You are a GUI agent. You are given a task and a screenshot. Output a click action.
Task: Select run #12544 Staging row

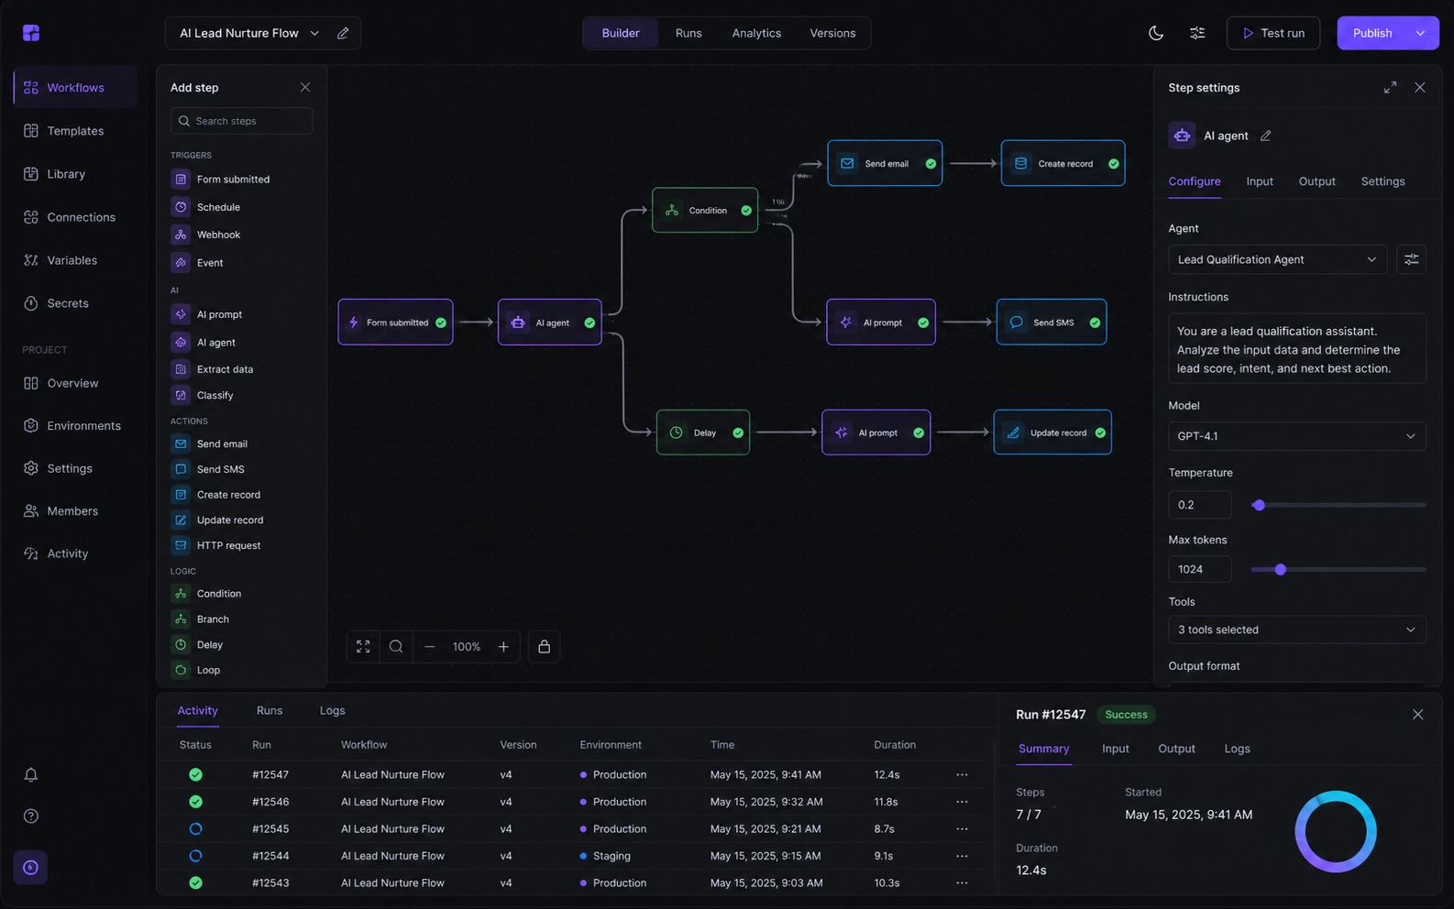576,856
